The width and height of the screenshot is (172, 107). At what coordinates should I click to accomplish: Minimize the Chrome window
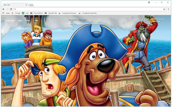156,2
